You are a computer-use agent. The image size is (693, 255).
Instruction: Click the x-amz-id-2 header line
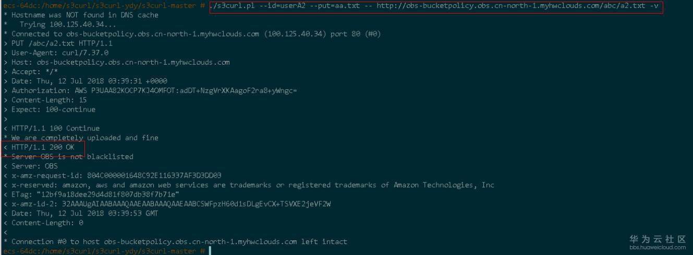[x=171, y=204]
